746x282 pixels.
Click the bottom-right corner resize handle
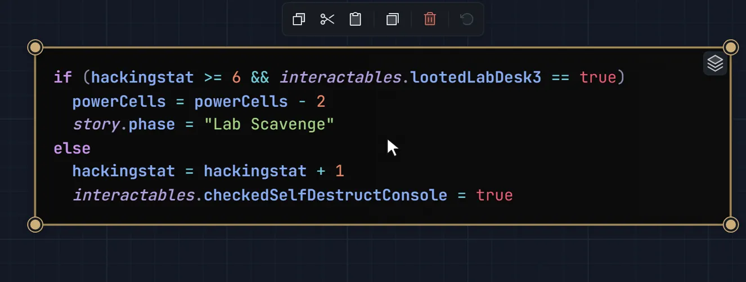point(731,225)
